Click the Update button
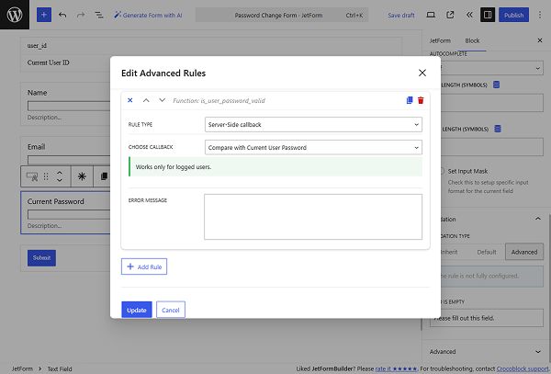This screenshot has height=374, width=551. (x=137, y=310)
